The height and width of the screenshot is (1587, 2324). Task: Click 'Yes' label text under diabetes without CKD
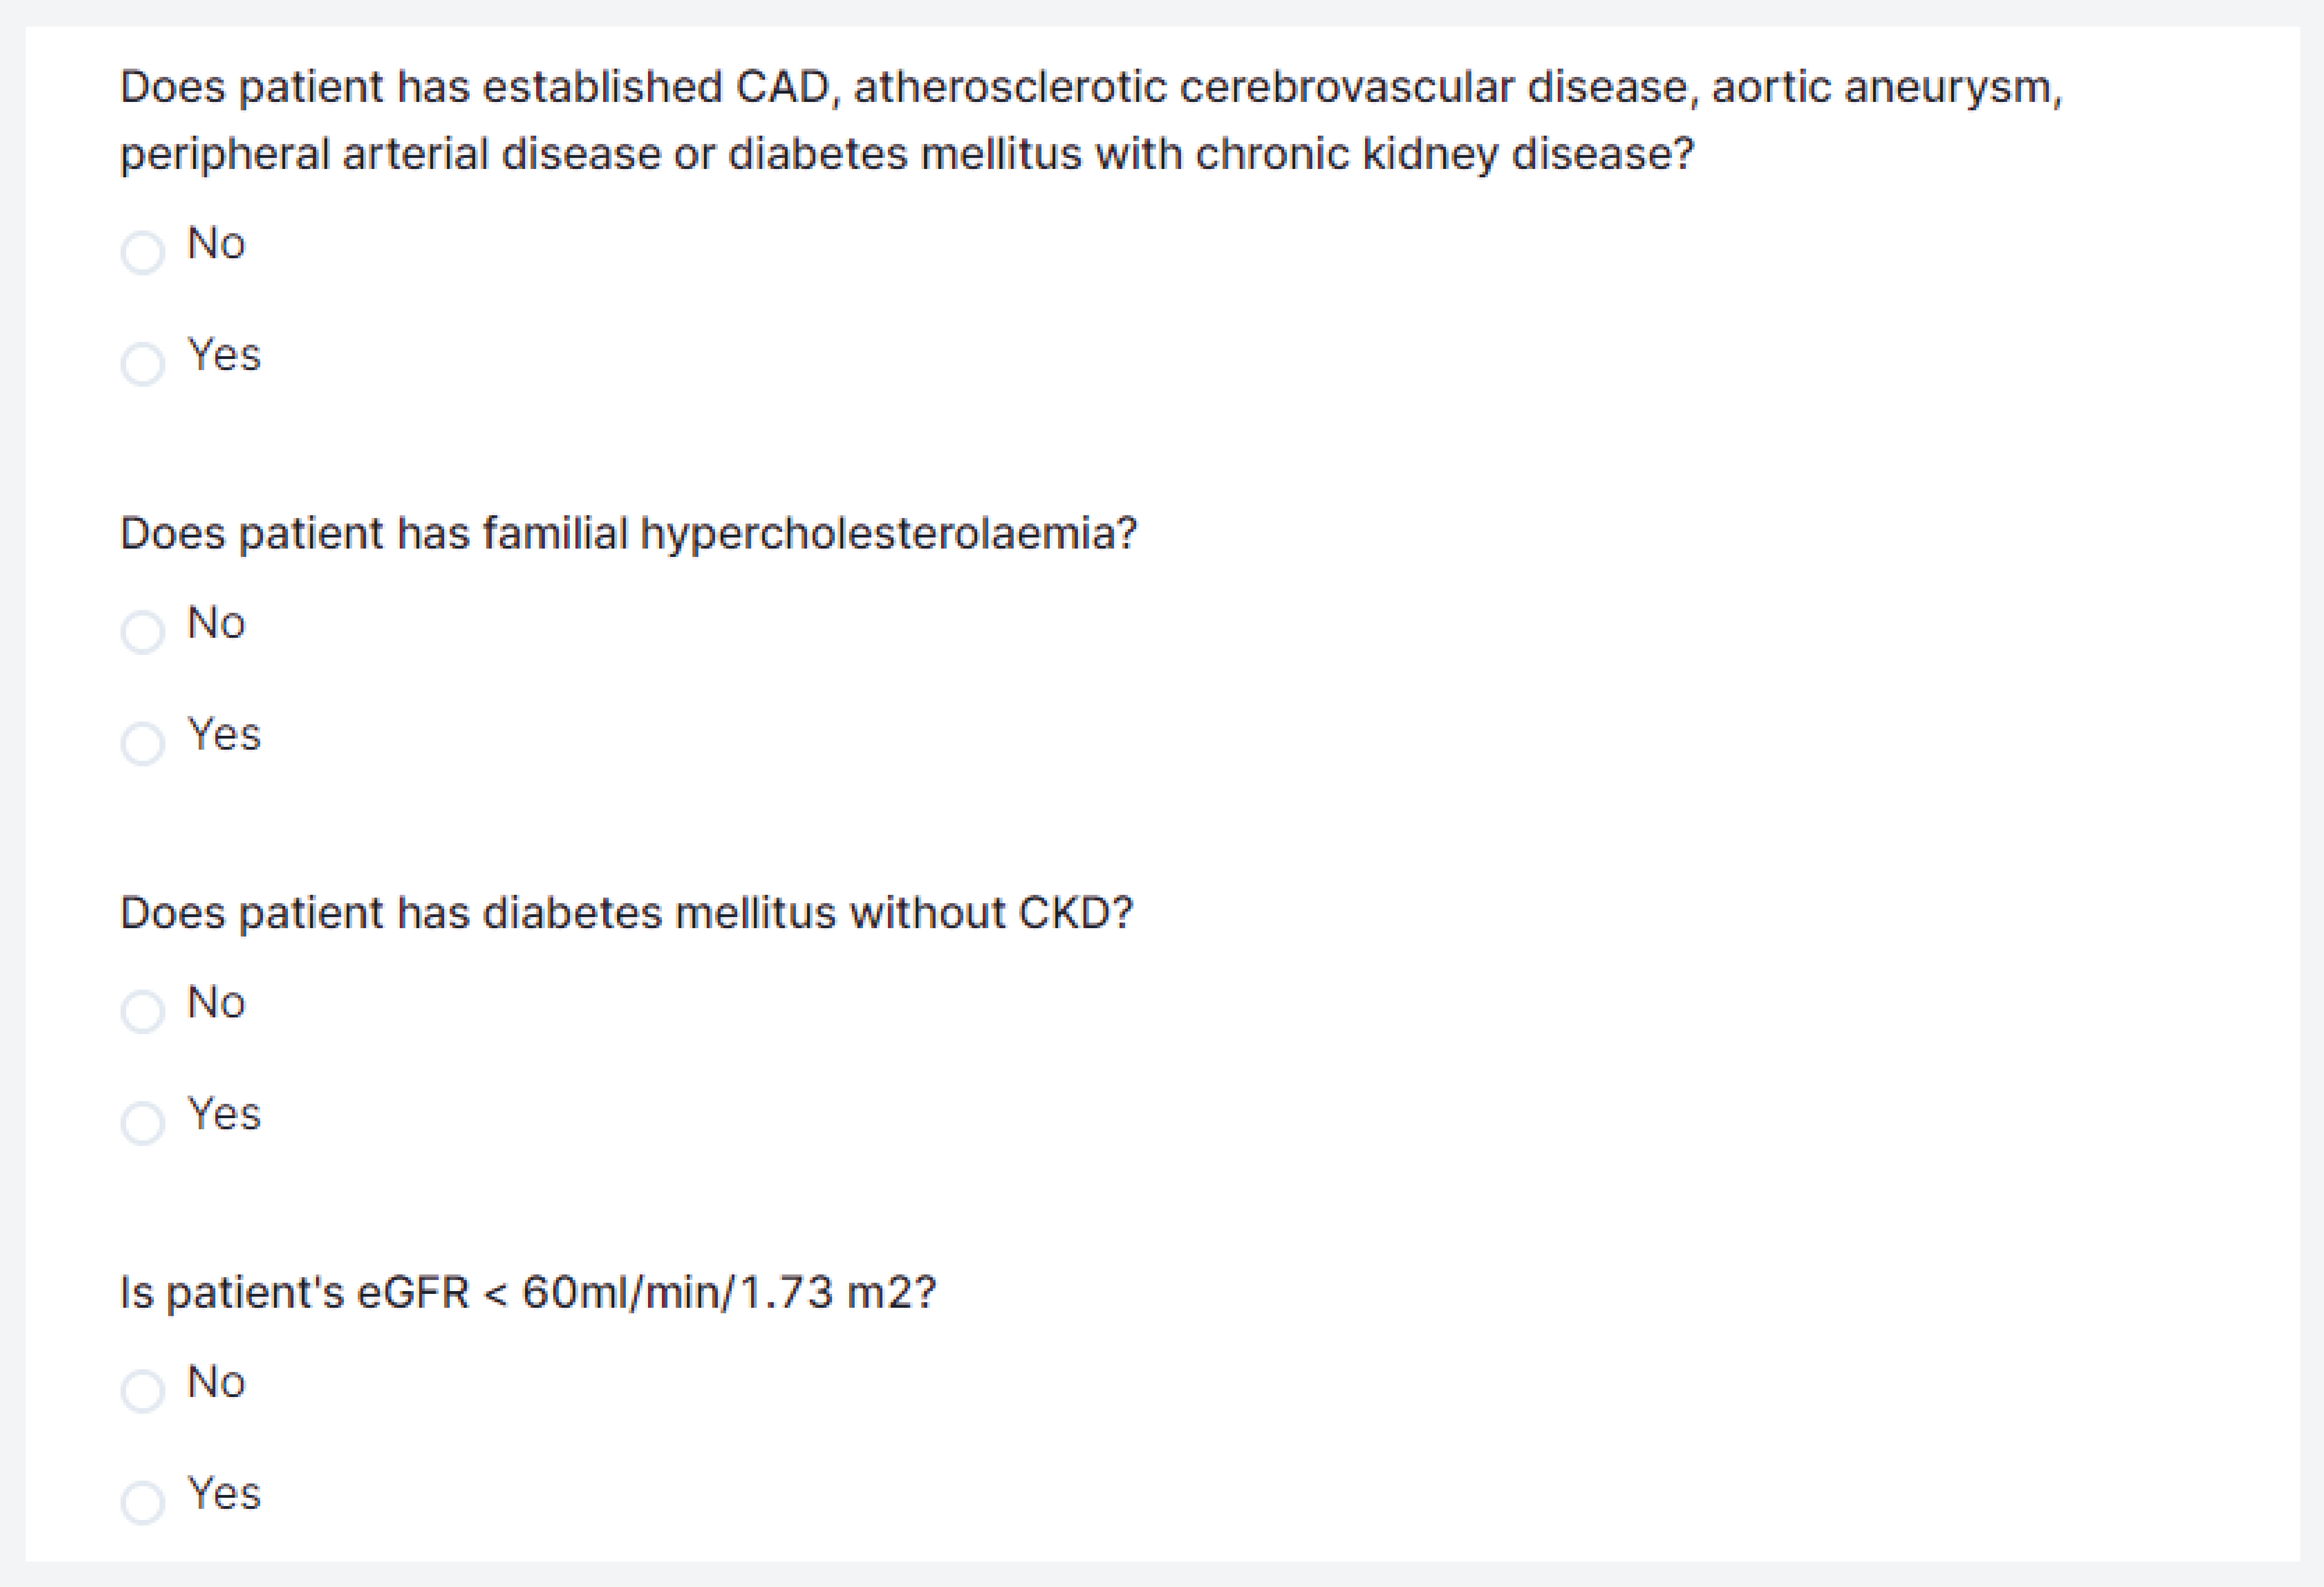coord(224,1114)
